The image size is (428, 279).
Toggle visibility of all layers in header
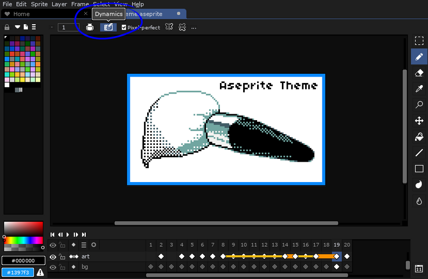[x=53, y=245]
